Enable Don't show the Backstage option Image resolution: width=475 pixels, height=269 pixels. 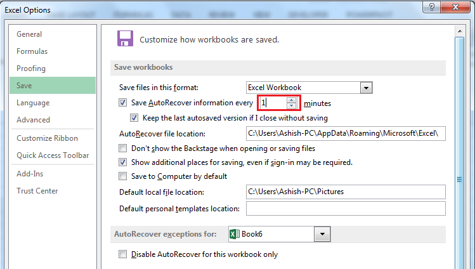(x=122, y=148)
